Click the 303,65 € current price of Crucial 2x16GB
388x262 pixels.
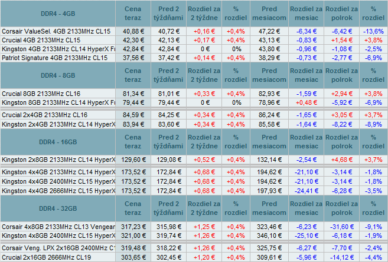(x=133, y=257)
